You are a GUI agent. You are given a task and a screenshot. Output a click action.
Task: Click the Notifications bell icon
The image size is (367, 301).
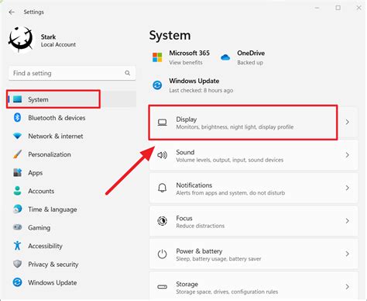click(162, 188)
